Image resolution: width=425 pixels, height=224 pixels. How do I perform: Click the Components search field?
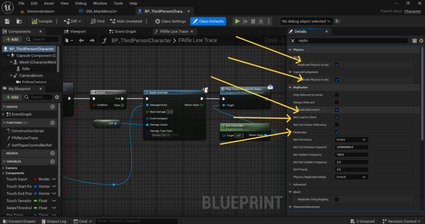pyautogui.click(x=42, y=39)
